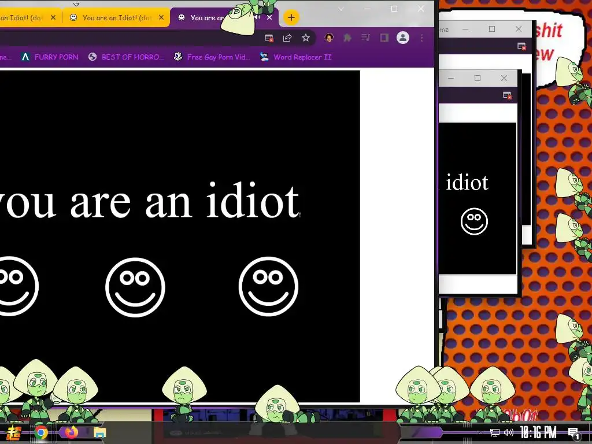The height and width of the screenshot is (444, 592).
Task: Minimize the main Chrome window
Action: coord(367,9)
